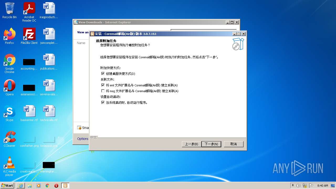Open the network tray icon

(x=305, y=186)
